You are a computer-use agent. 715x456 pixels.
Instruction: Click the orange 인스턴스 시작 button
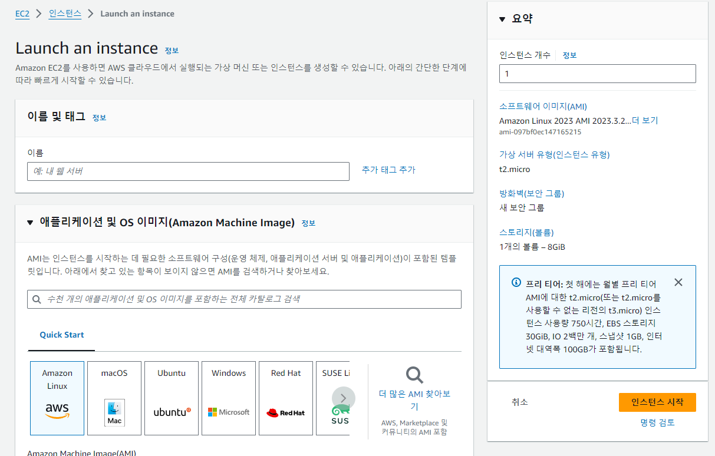click(x=657, y=402)
